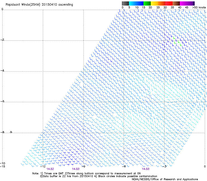Select the cyan 5-10 knots color segment
The image size is (207, 181).
click(x=133, y=3)
